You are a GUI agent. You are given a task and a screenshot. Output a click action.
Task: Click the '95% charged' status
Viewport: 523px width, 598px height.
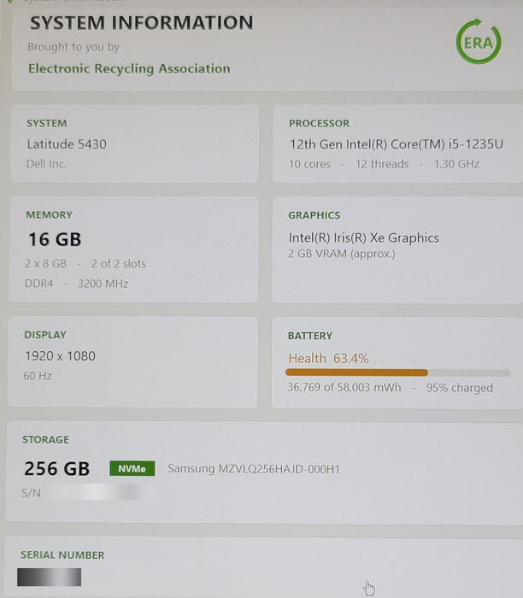(x=459, y=388)
